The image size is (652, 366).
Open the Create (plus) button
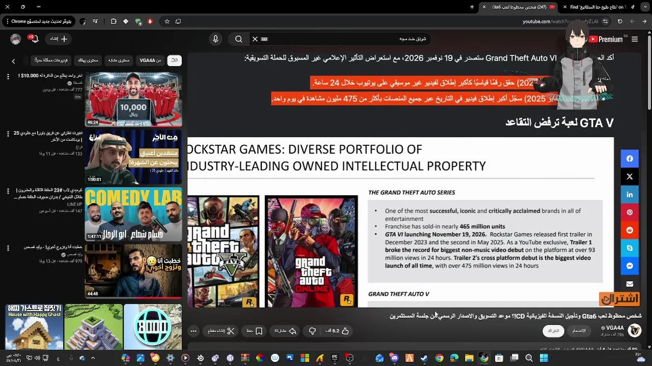tap(59, 39)
